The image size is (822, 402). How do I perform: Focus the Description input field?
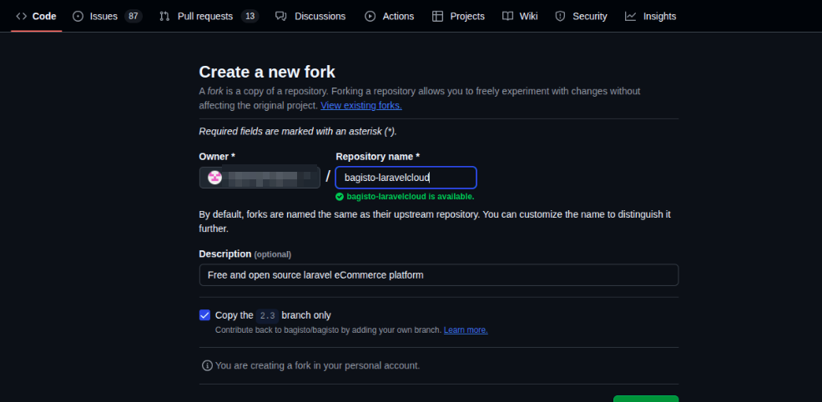tap(439, 274)
